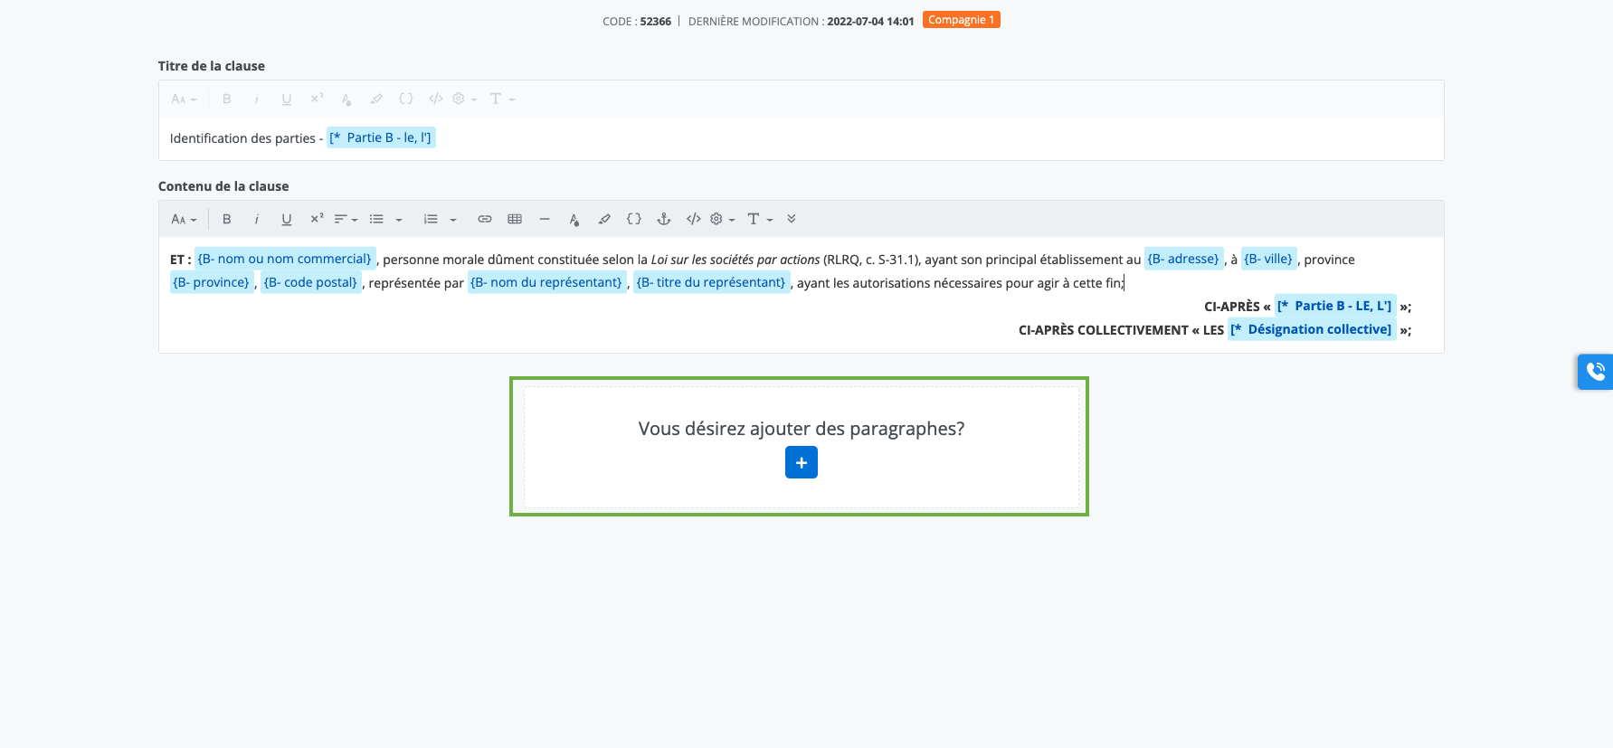Open text color picker in content toolbar
This screenshot has height=748, width=1613.
(x=574, y=219)
